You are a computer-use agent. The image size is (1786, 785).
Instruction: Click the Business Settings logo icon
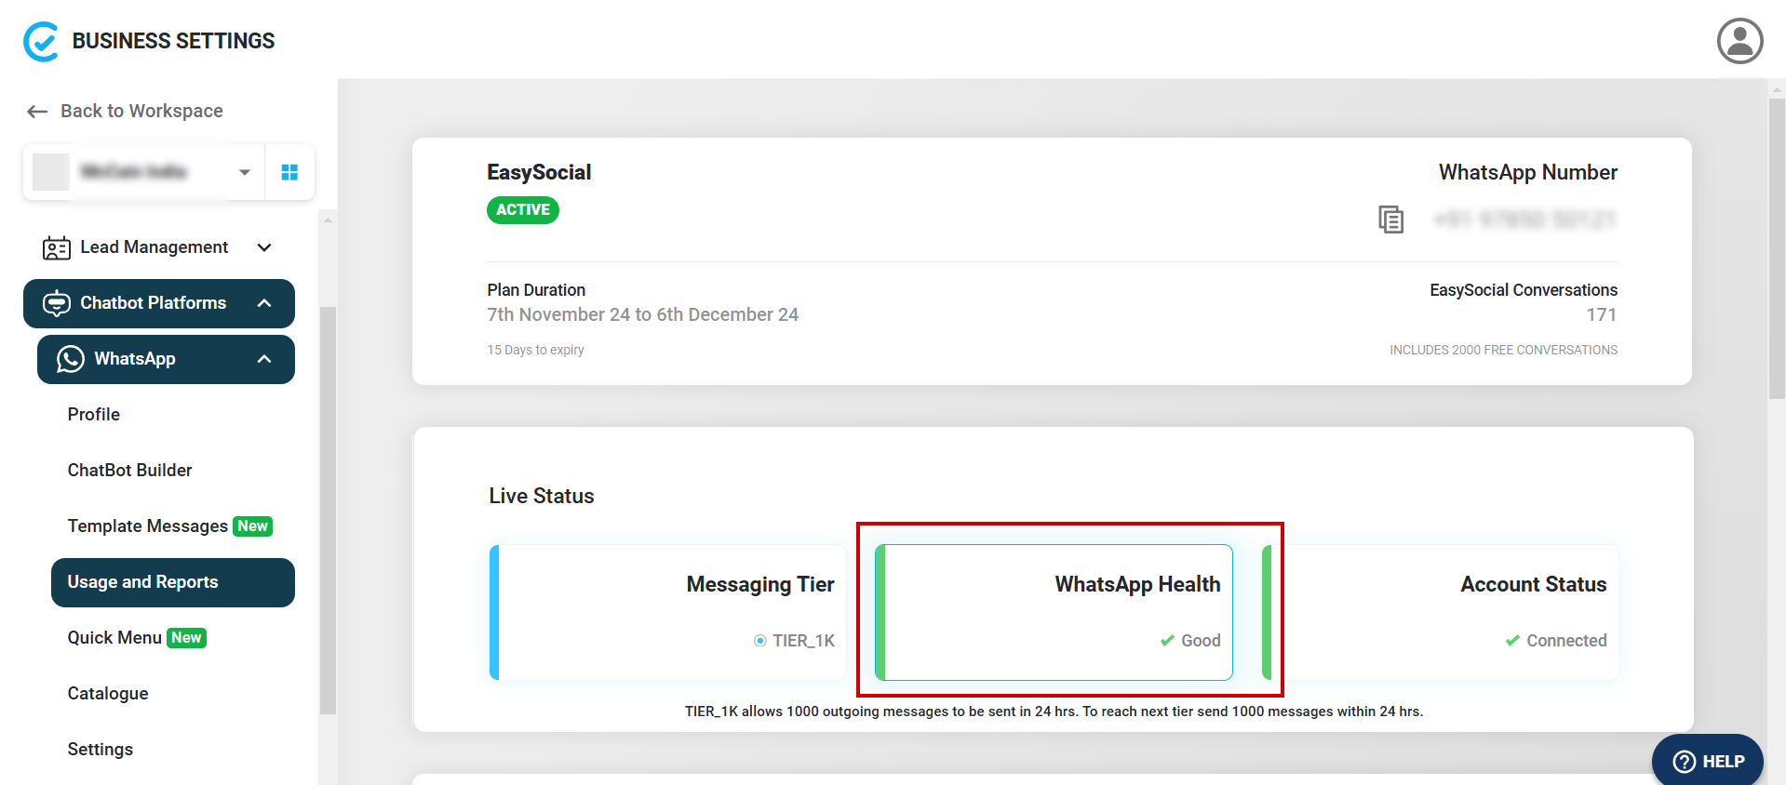point(41,42)
